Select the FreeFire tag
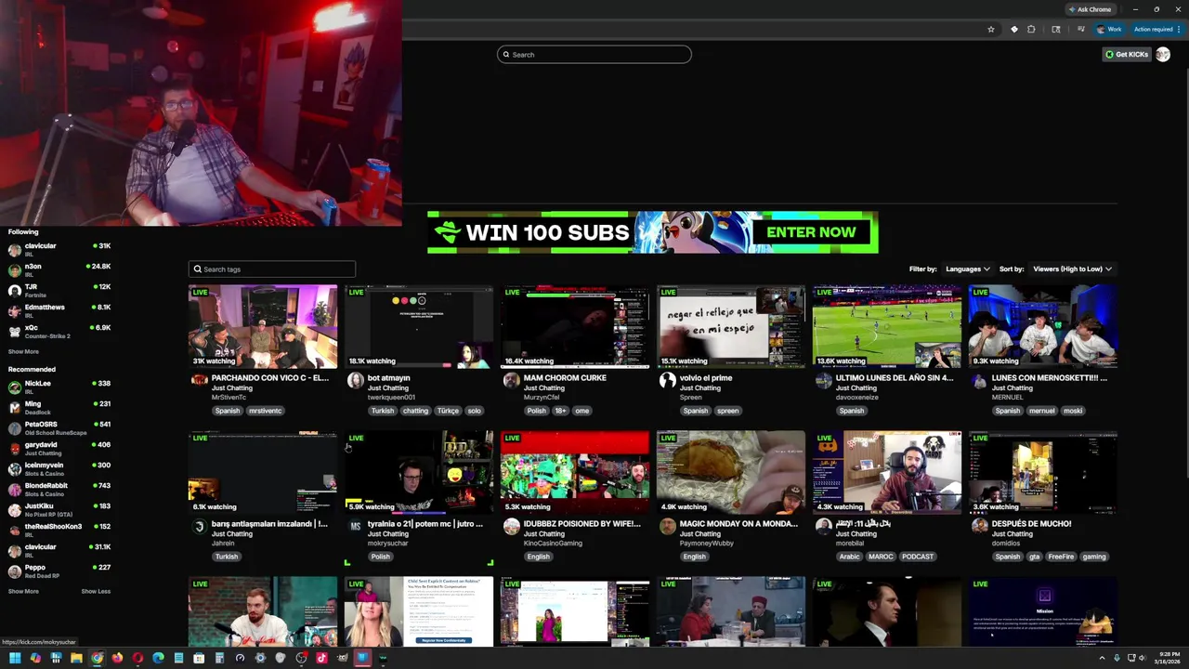This screenshot has width=1189, height=669. point(1061,557)
